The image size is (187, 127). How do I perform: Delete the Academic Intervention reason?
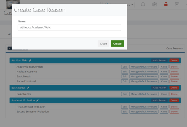coord(174,67)
